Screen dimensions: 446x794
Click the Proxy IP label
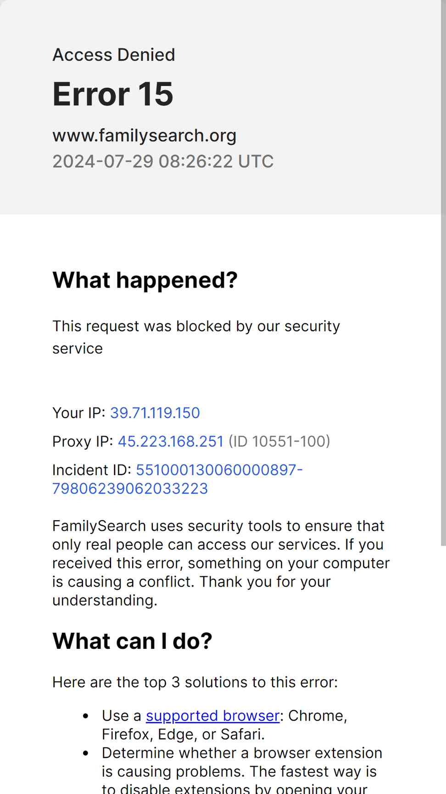click(83, 441)
